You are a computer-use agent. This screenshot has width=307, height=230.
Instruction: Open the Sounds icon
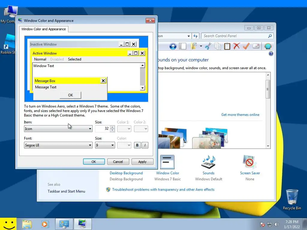click(x=208, y=162)
